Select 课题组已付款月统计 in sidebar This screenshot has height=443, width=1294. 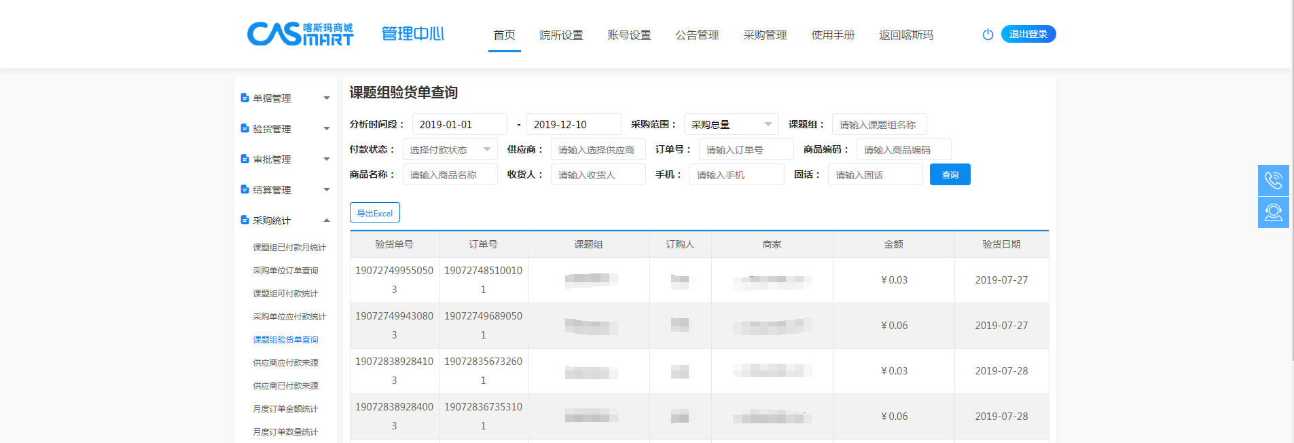pyautogui.click(x=289, y=248)
